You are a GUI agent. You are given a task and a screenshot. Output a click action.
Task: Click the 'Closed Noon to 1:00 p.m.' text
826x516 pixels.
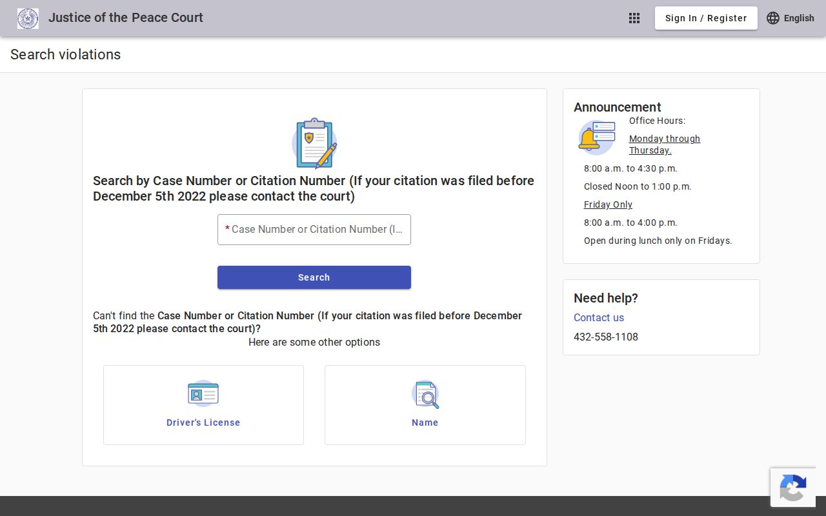638,186
